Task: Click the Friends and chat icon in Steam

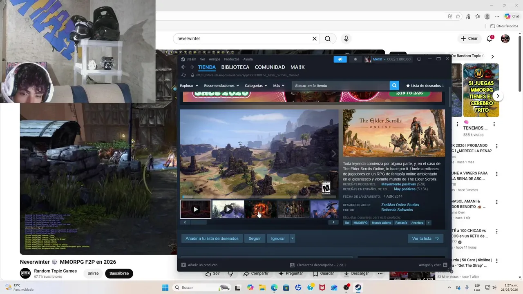Action: click(x=445, y=265)
